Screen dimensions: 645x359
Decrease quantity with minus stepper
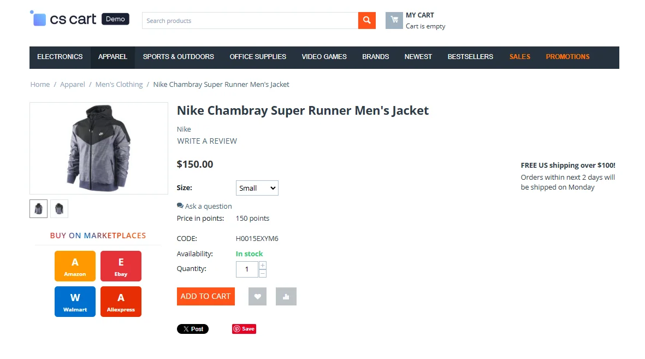[x=263, y=273]
